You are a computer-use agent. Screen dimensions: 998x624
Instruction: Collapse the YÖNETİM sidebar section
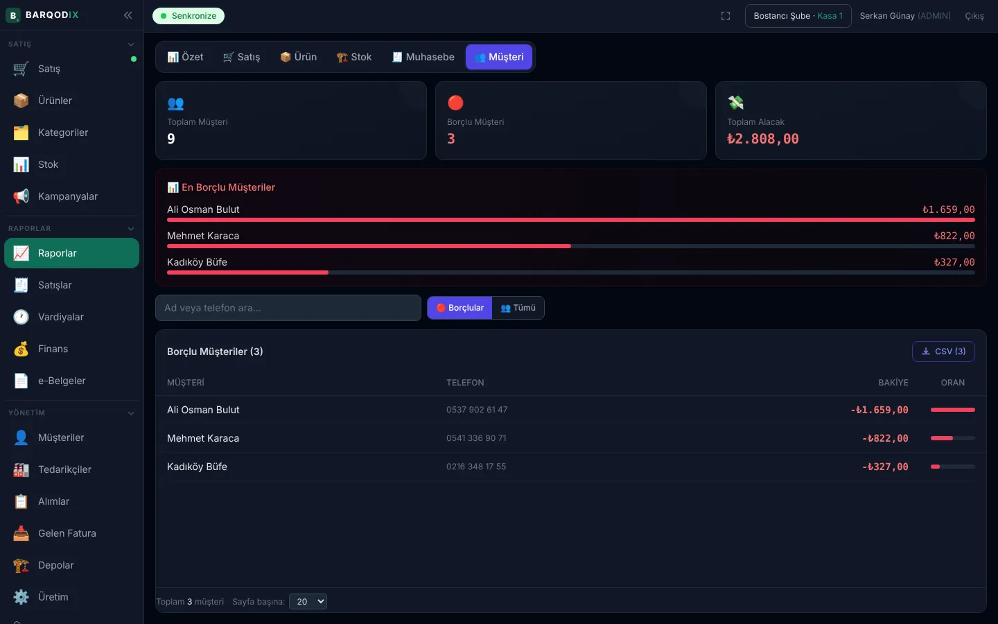(x=131, y=413)
